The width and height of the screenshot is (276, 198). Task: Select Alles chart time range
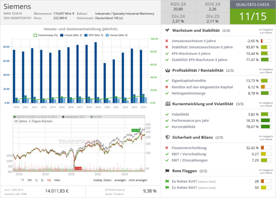pyautogui.click(x=57, y=180)
